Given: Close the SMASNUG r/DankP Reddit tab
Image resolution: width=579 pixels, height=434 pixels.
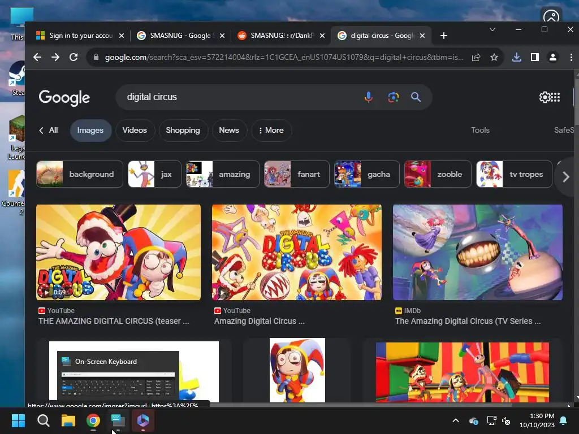Looking at the screenshot, I should pos(322,36).
